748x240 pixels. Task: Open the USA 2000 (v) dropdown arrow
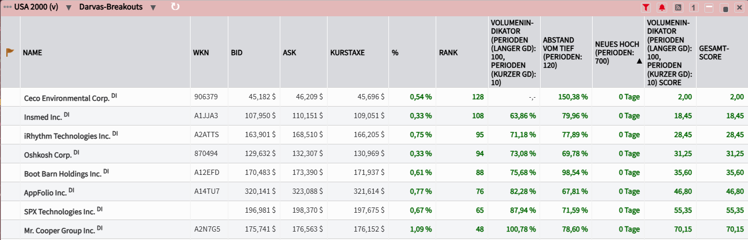pyautogui.click(x=68, y=7)
